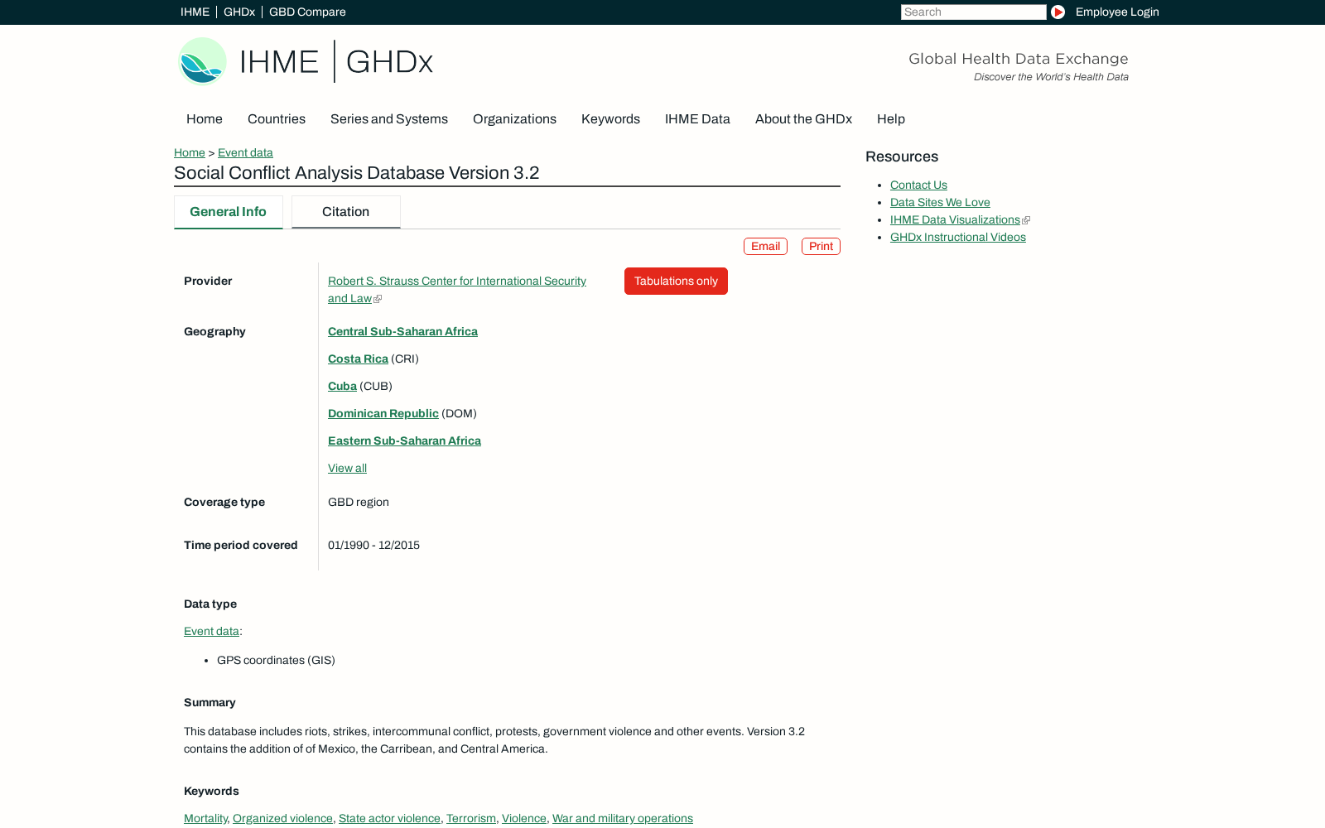Open the Organizations menu item
This screenshot has height=828, width=1325.
click(514, 119)
